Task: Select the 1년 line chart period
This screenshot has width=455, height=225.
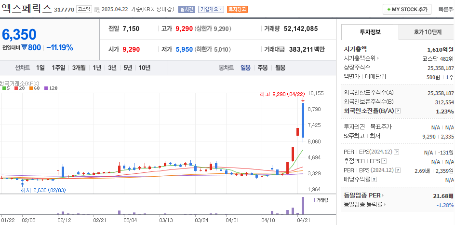Action: tap(97, 68)
